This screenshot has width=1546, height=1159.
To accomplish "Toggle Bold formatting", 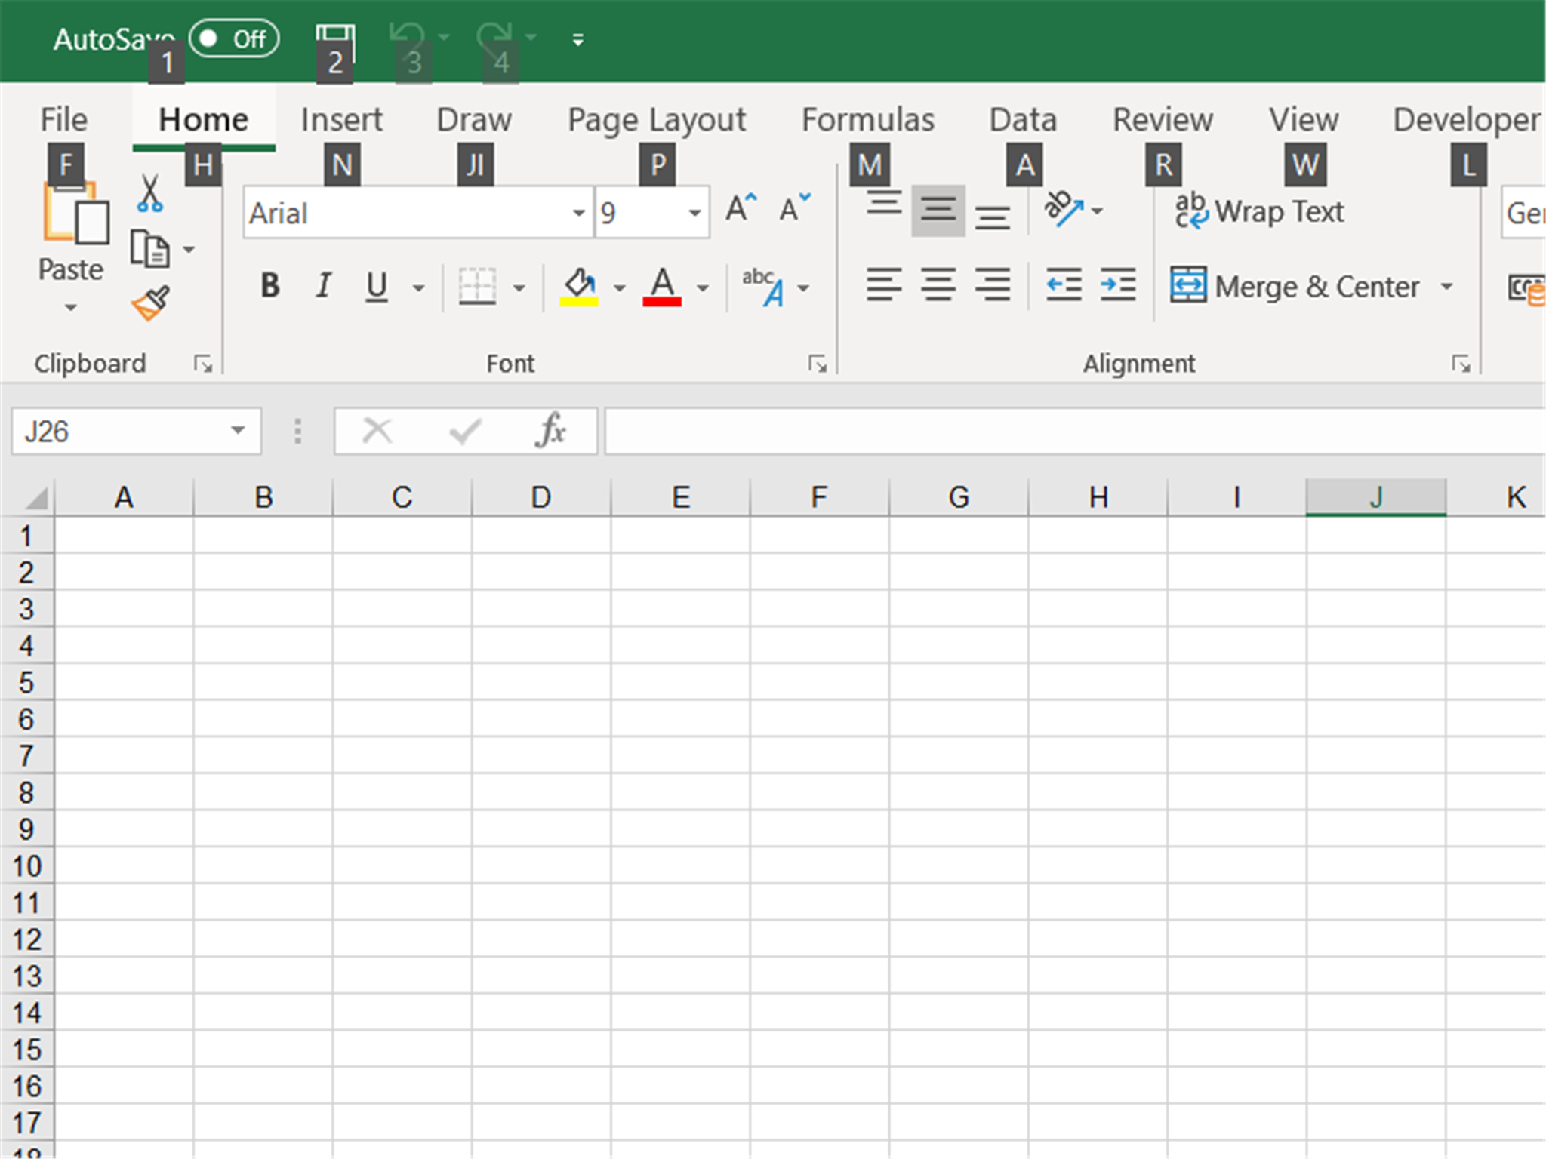I will click(x=269, y=286).
